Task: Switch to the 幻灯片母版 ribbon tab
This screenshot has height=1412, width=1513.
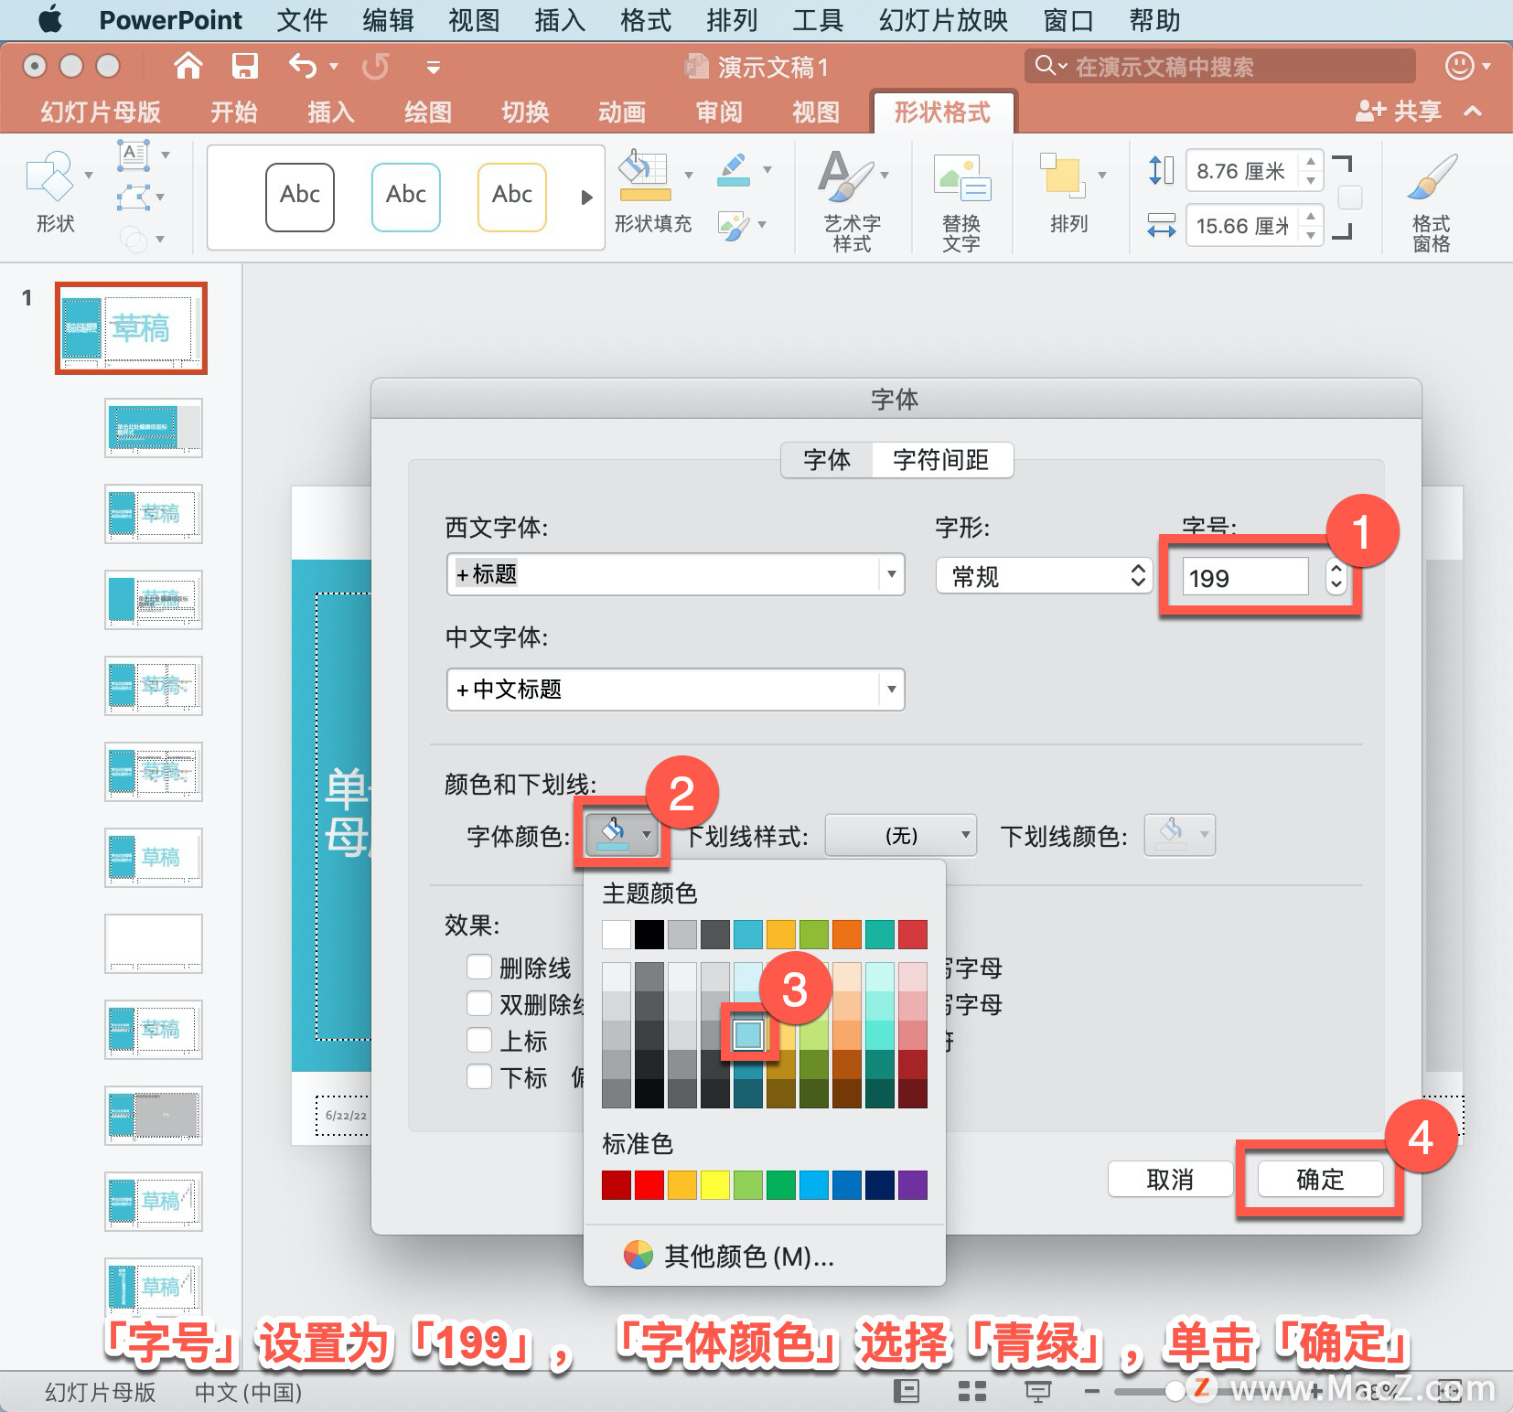Action: 101,112
